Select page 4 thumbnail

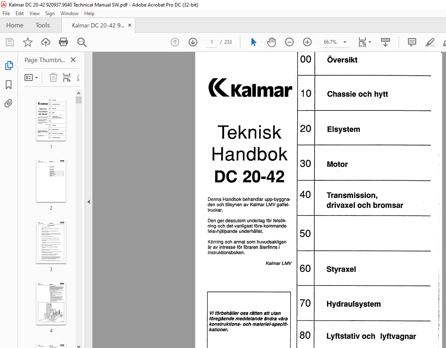coord(51,303)
